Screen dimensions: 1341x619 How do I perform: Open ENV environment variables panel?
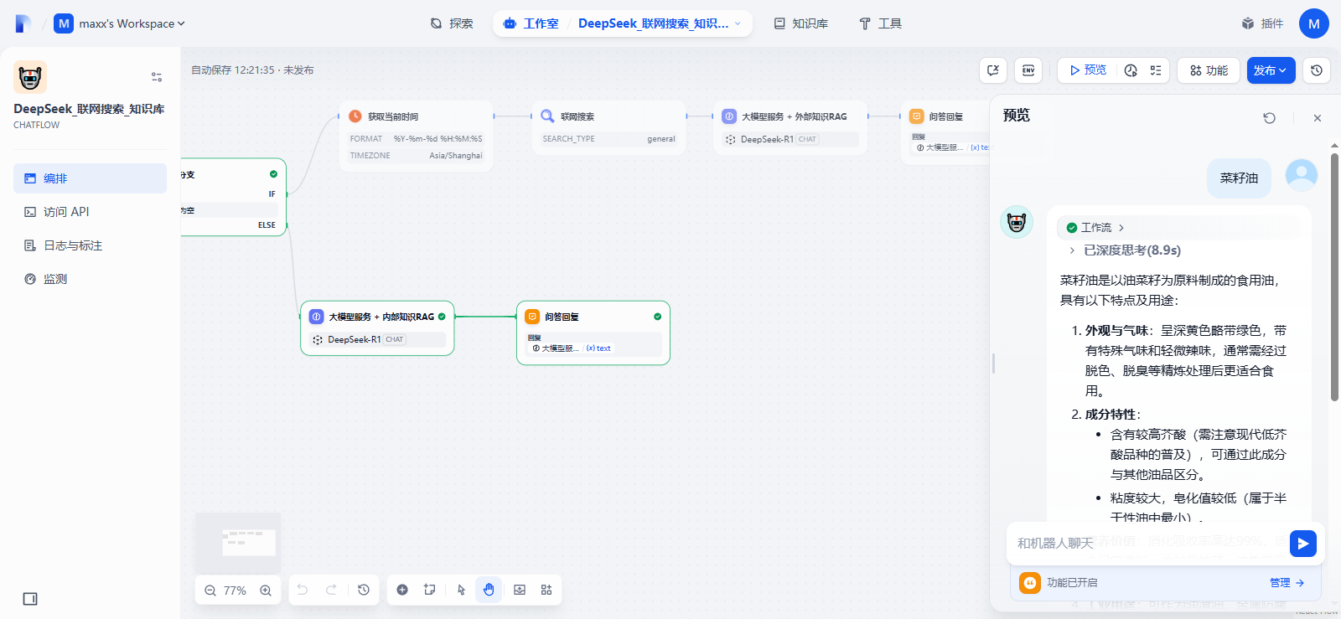(x=1028, y=70)
